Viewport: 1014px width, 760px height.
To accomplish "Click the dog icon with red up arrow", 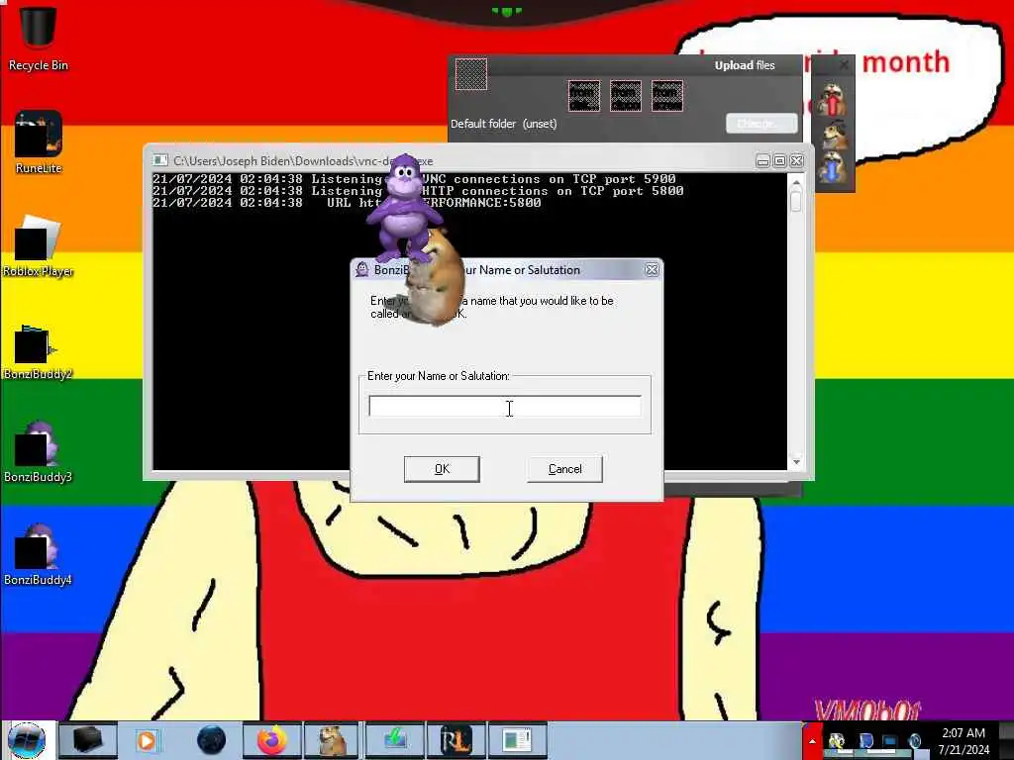I will (832, 100).
